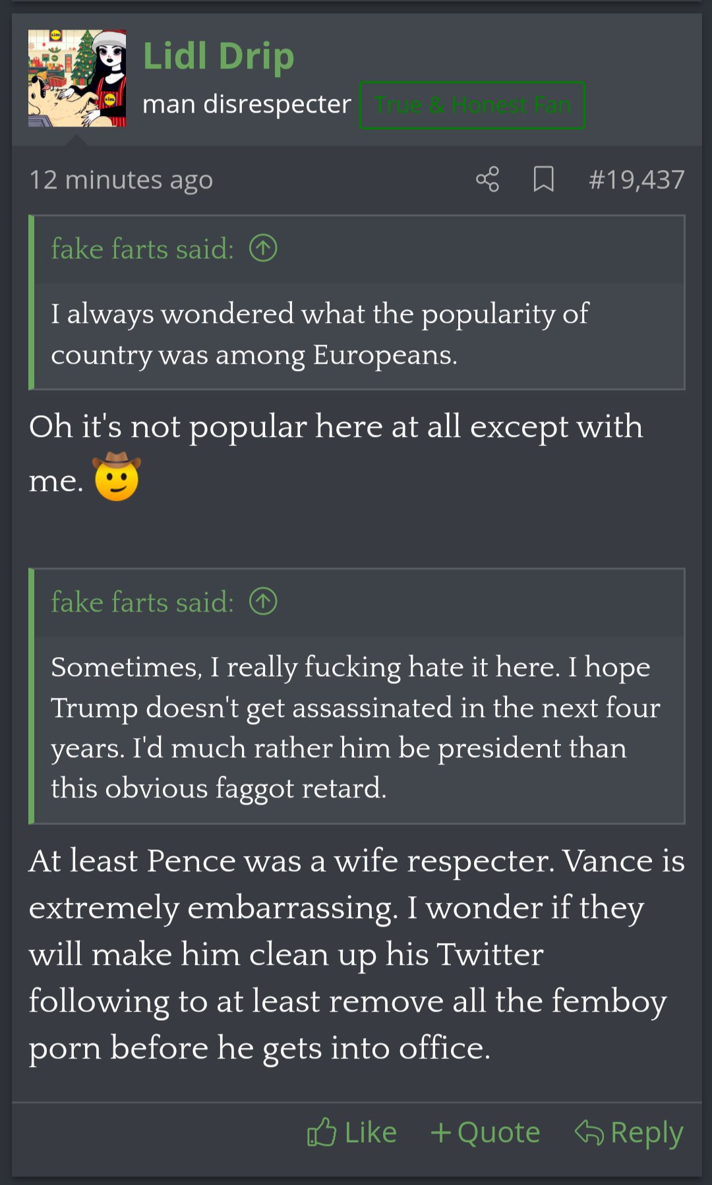The width and height of the screenshot is (712, 1185).
Task: Open Lidl Drip's avatar image
Action: [x=77, y=78]
